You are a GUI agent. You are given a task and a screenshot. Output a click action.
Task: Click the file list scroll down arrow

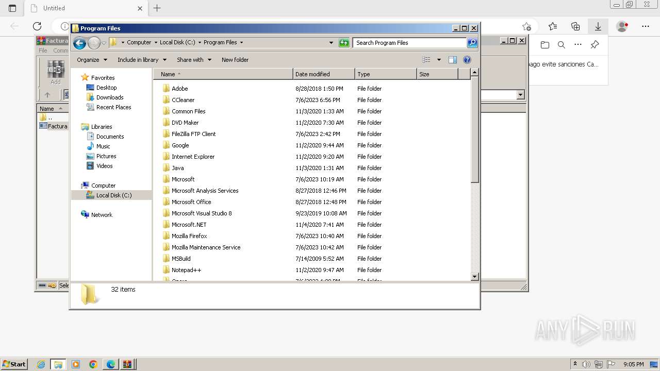(x=475, y=277)
